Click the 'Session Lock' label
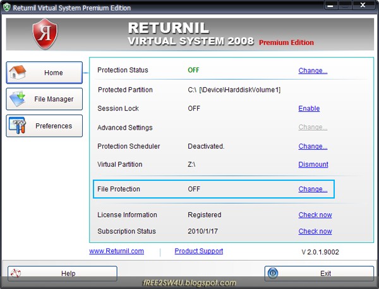 pyautogui.click(x=118, y=108)
